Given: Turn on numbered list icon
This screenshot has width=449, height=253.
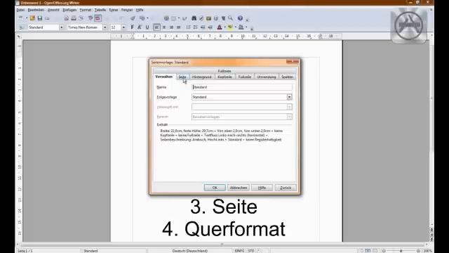Looking at the screenshot, I should pyautogui.click(x=188, y=27).
